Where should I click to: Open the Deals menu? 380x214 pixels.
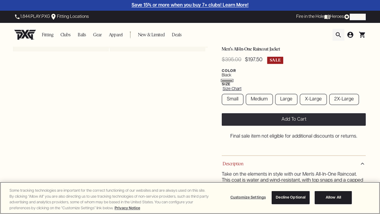coord(177,35)
